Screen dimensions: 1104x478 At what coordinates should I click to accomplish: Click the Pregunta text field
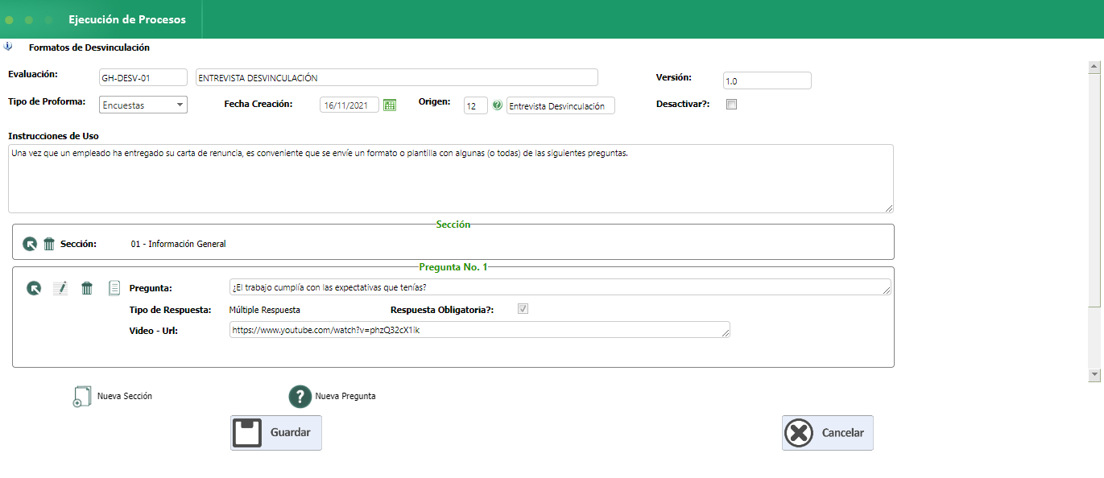[560, 287]
